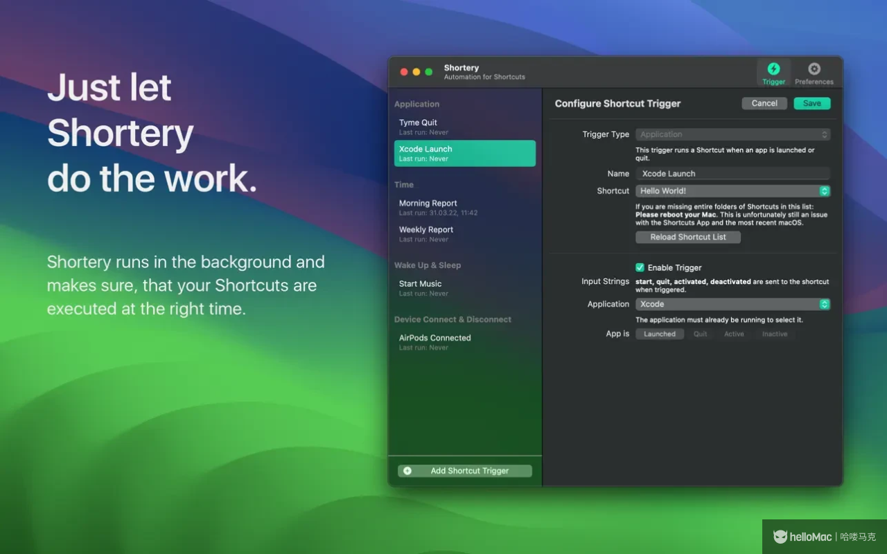Open the Application dropdown showing Xcode
The image size is (887, 554).
coord(733,304)
